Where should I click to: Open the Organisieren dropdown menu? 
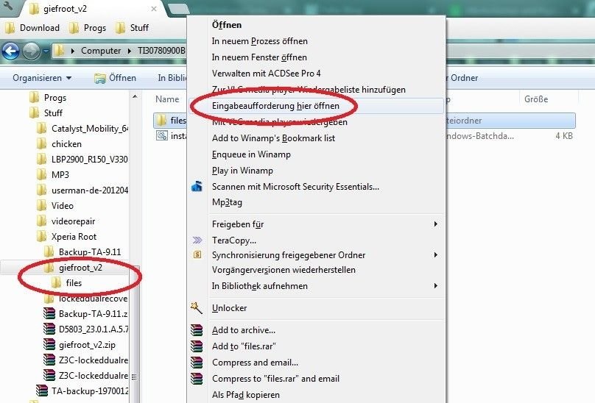(x=42, y=78)
